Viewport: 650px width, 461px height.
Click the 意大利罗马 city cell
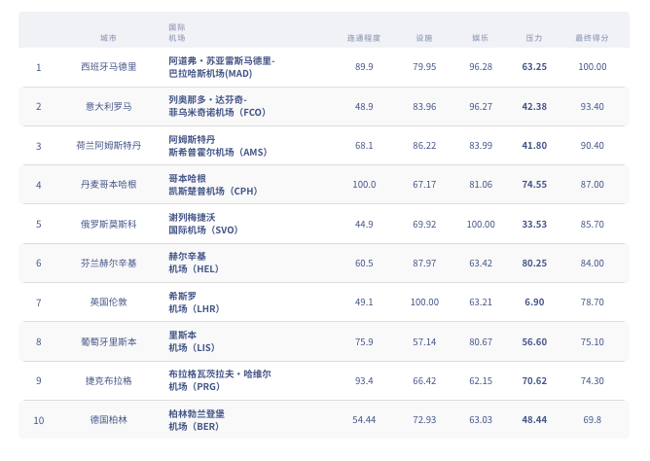pyautogui.click(x=108, y=106)
